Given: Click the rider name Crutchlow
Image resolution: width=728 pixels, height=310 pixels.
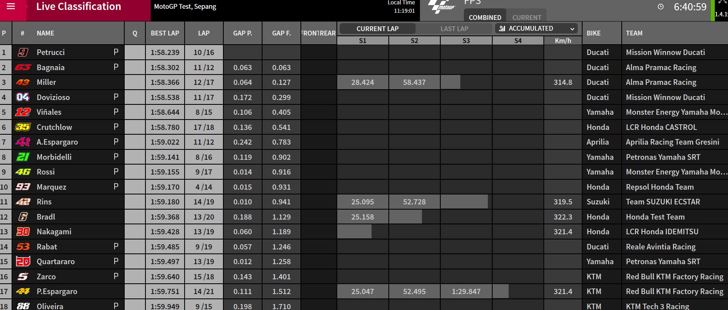Looking at the screenshot, I should [54, 127].
